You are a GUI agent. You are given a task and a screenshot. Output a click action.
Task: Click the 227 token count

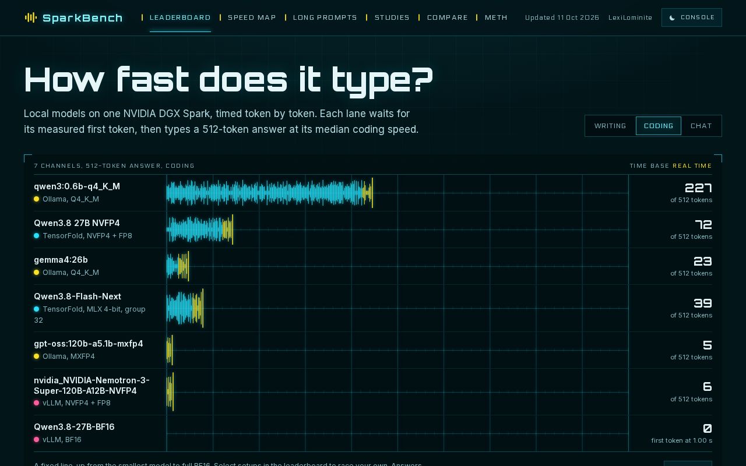698,188
